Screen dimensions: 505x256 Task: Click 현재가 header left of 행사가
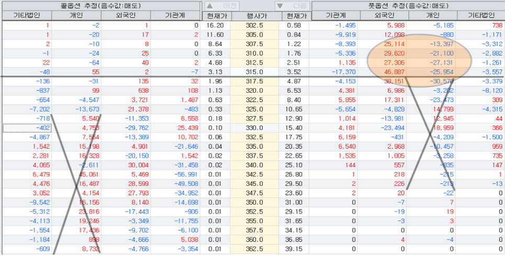(216, 16)
